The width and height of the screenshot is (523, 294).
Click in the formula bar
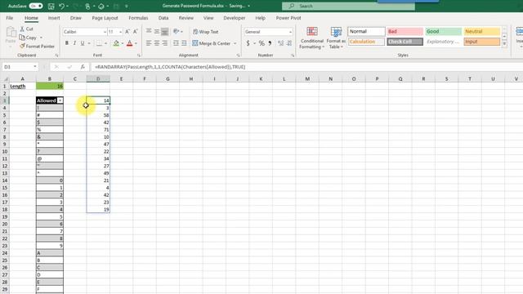(x=307, y=67)
